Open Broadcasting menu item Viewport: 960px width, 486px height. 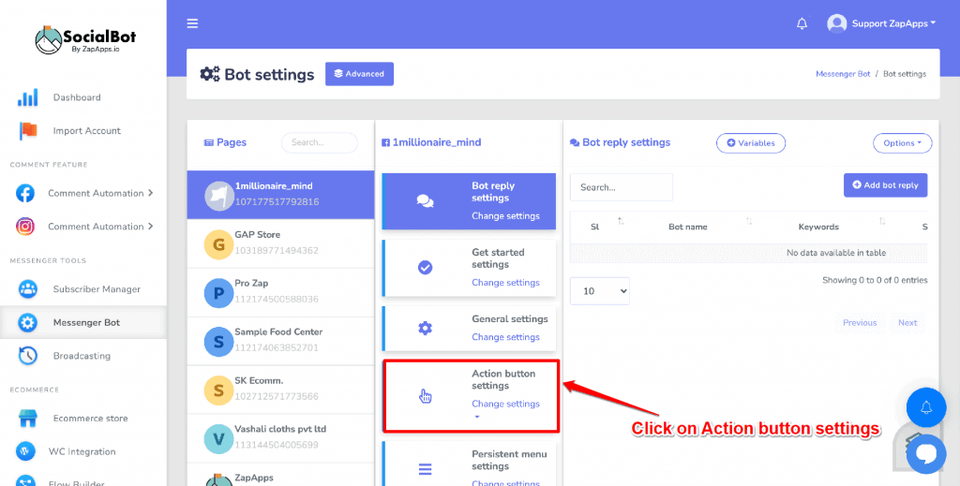click(83, 356)
